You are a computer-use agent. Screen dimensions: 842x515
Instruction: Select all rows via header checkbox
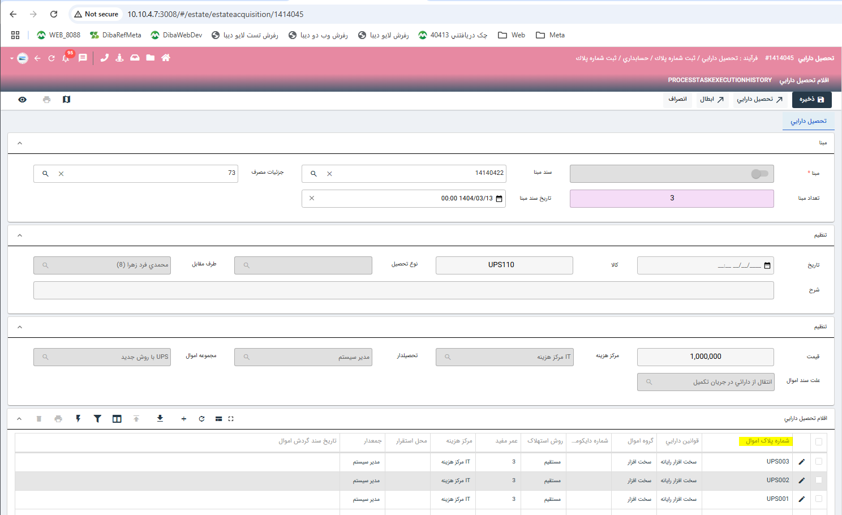(819, 441)
